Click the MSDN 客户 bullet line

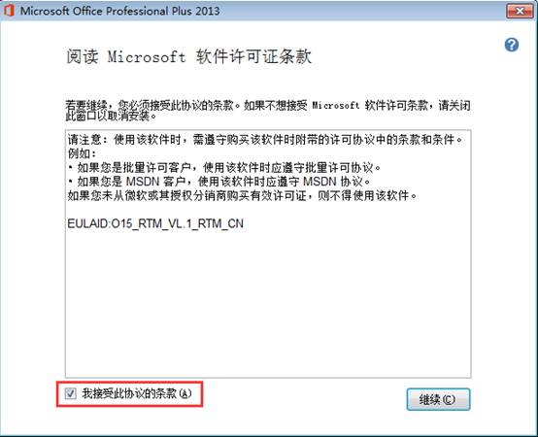pyautogui.click(x=219, y=182)
